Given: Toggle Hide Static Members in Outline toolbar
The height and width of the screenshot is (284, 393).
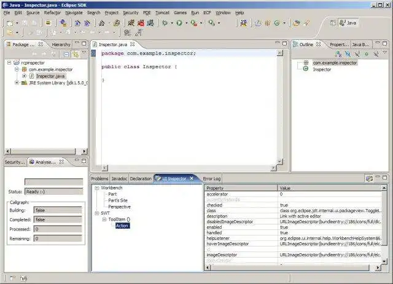Looking at the screenshot, I should click(x=357, y=53).
